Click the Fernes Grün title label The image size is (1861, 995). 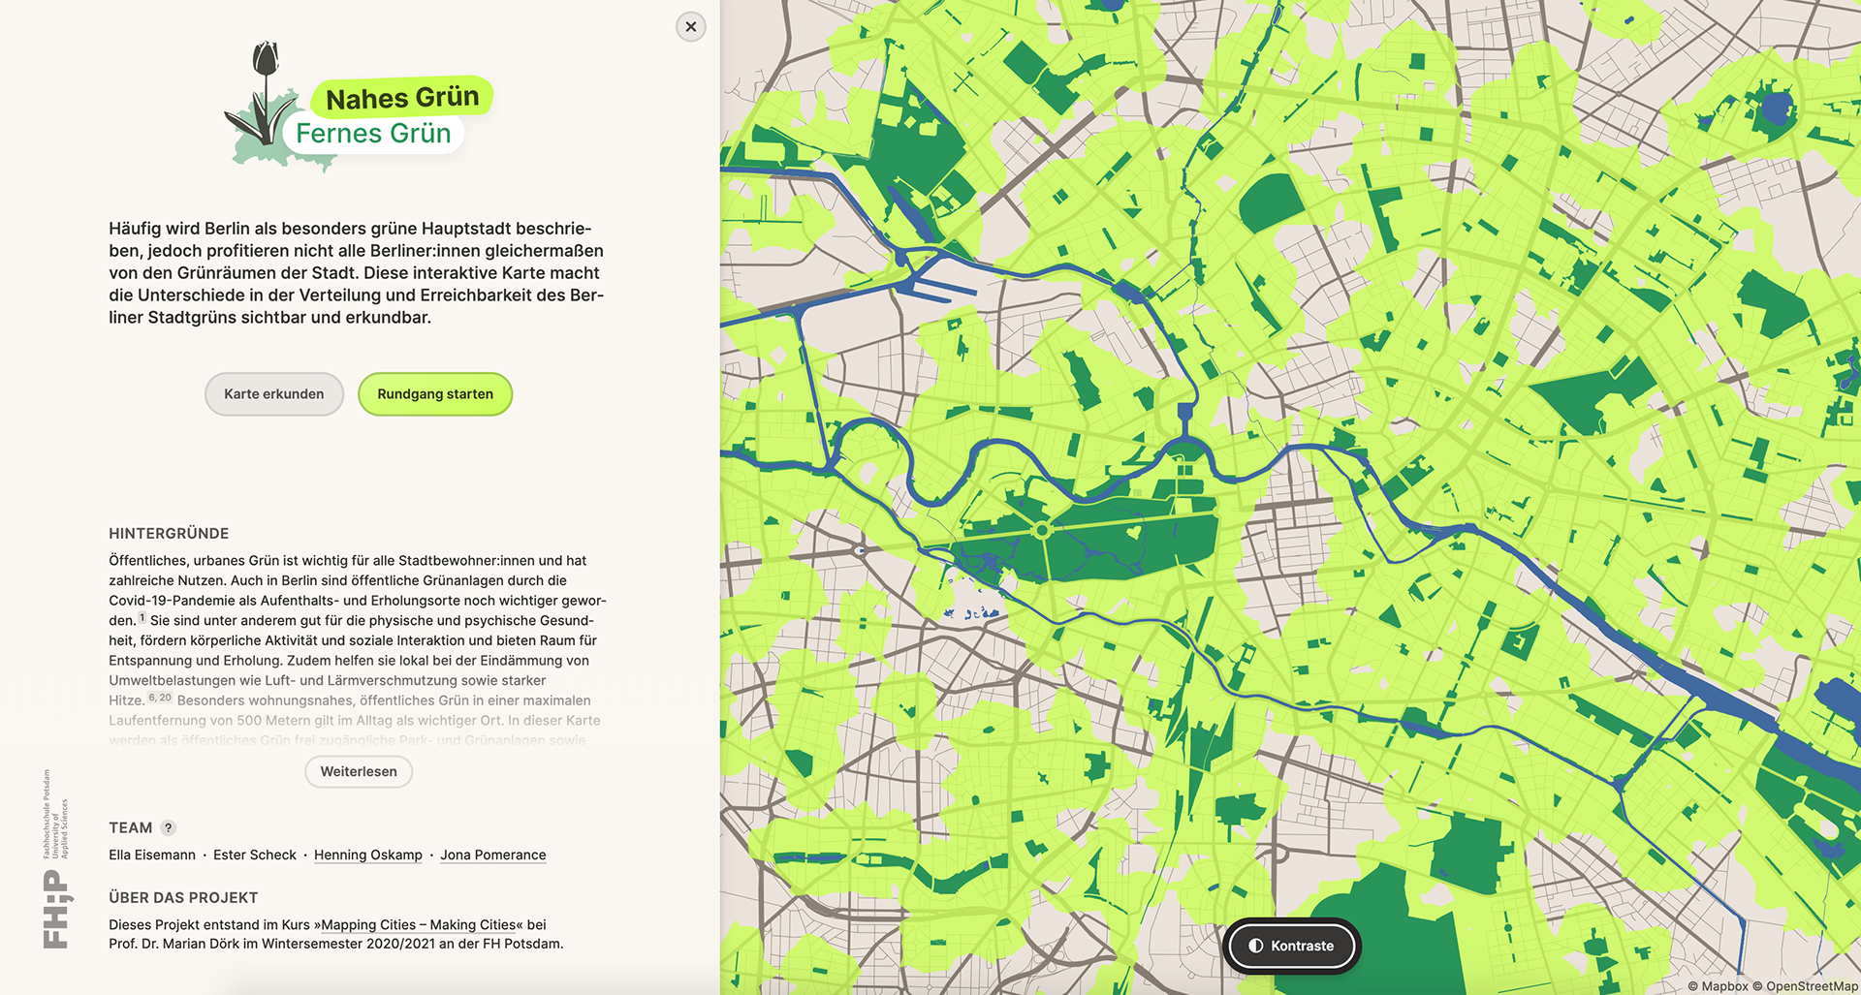[373, 134]
